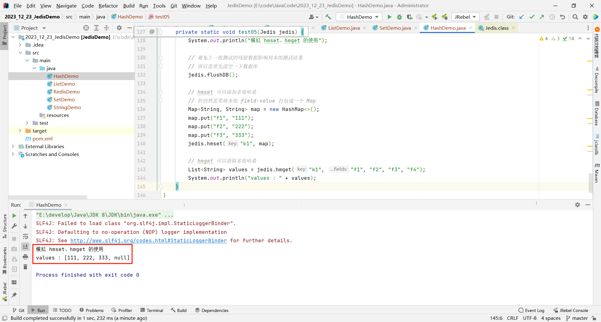The image size is (601, 322).
Task: Open the Refactor menu
Action: (108, 6)
